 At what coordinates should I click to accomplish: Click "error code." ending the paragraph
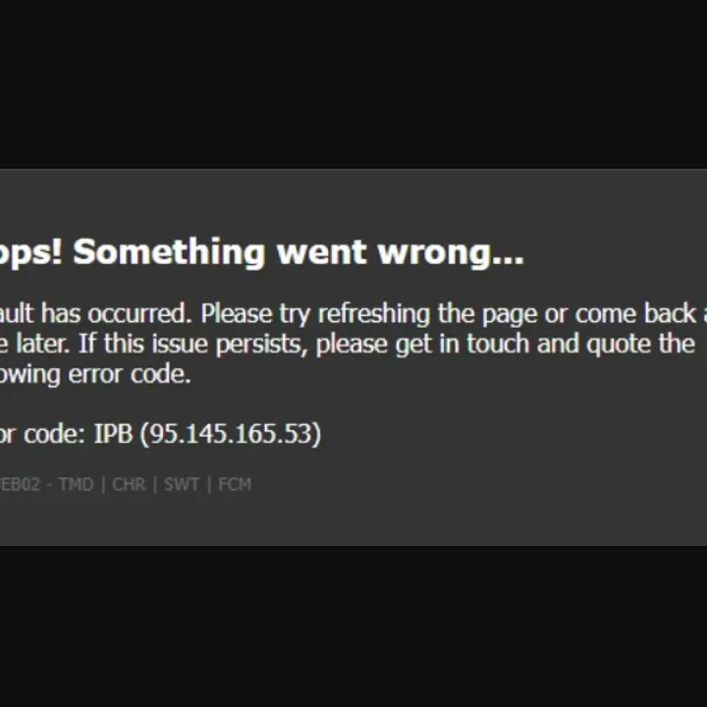[x=130, y=374]
